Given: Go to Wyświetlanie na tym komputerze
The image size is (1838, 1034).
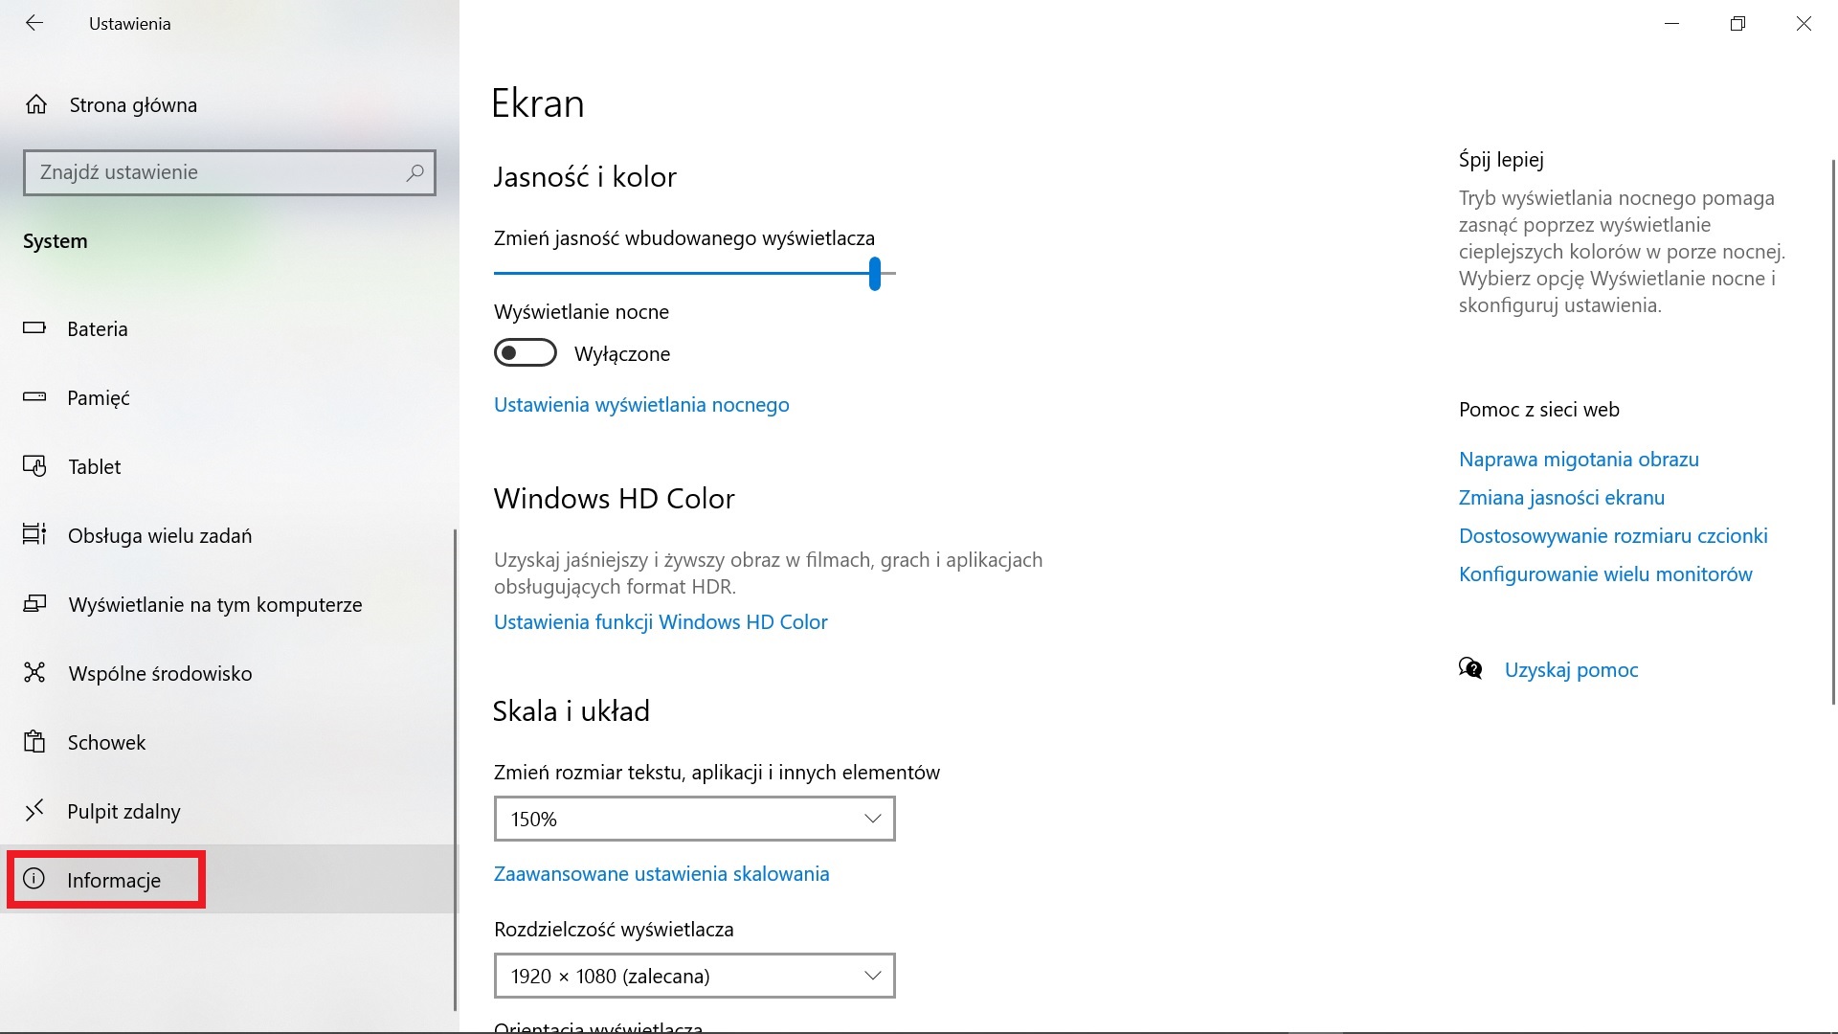Looking at the screenshot, I should tap(214, 604).
